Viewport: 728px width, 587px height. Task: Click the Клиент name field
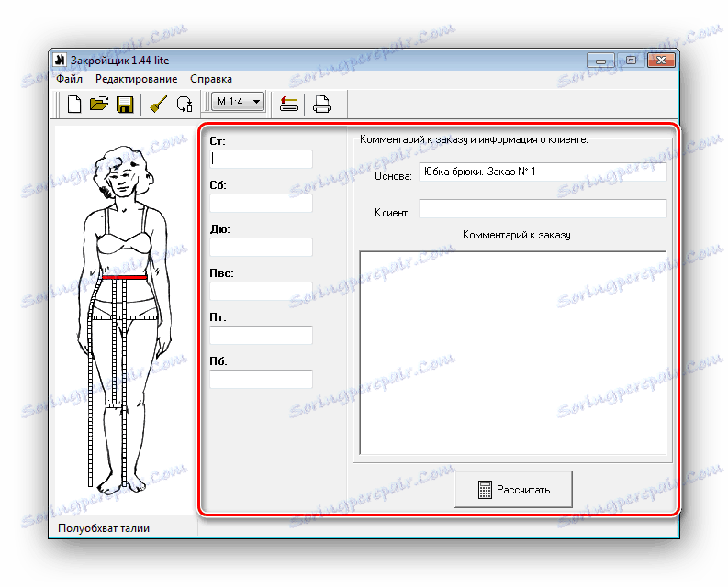coord(543,208)
